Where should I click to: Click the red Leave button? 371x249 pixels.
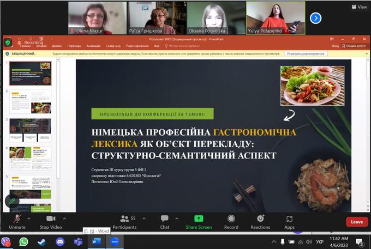click(356, 222)
